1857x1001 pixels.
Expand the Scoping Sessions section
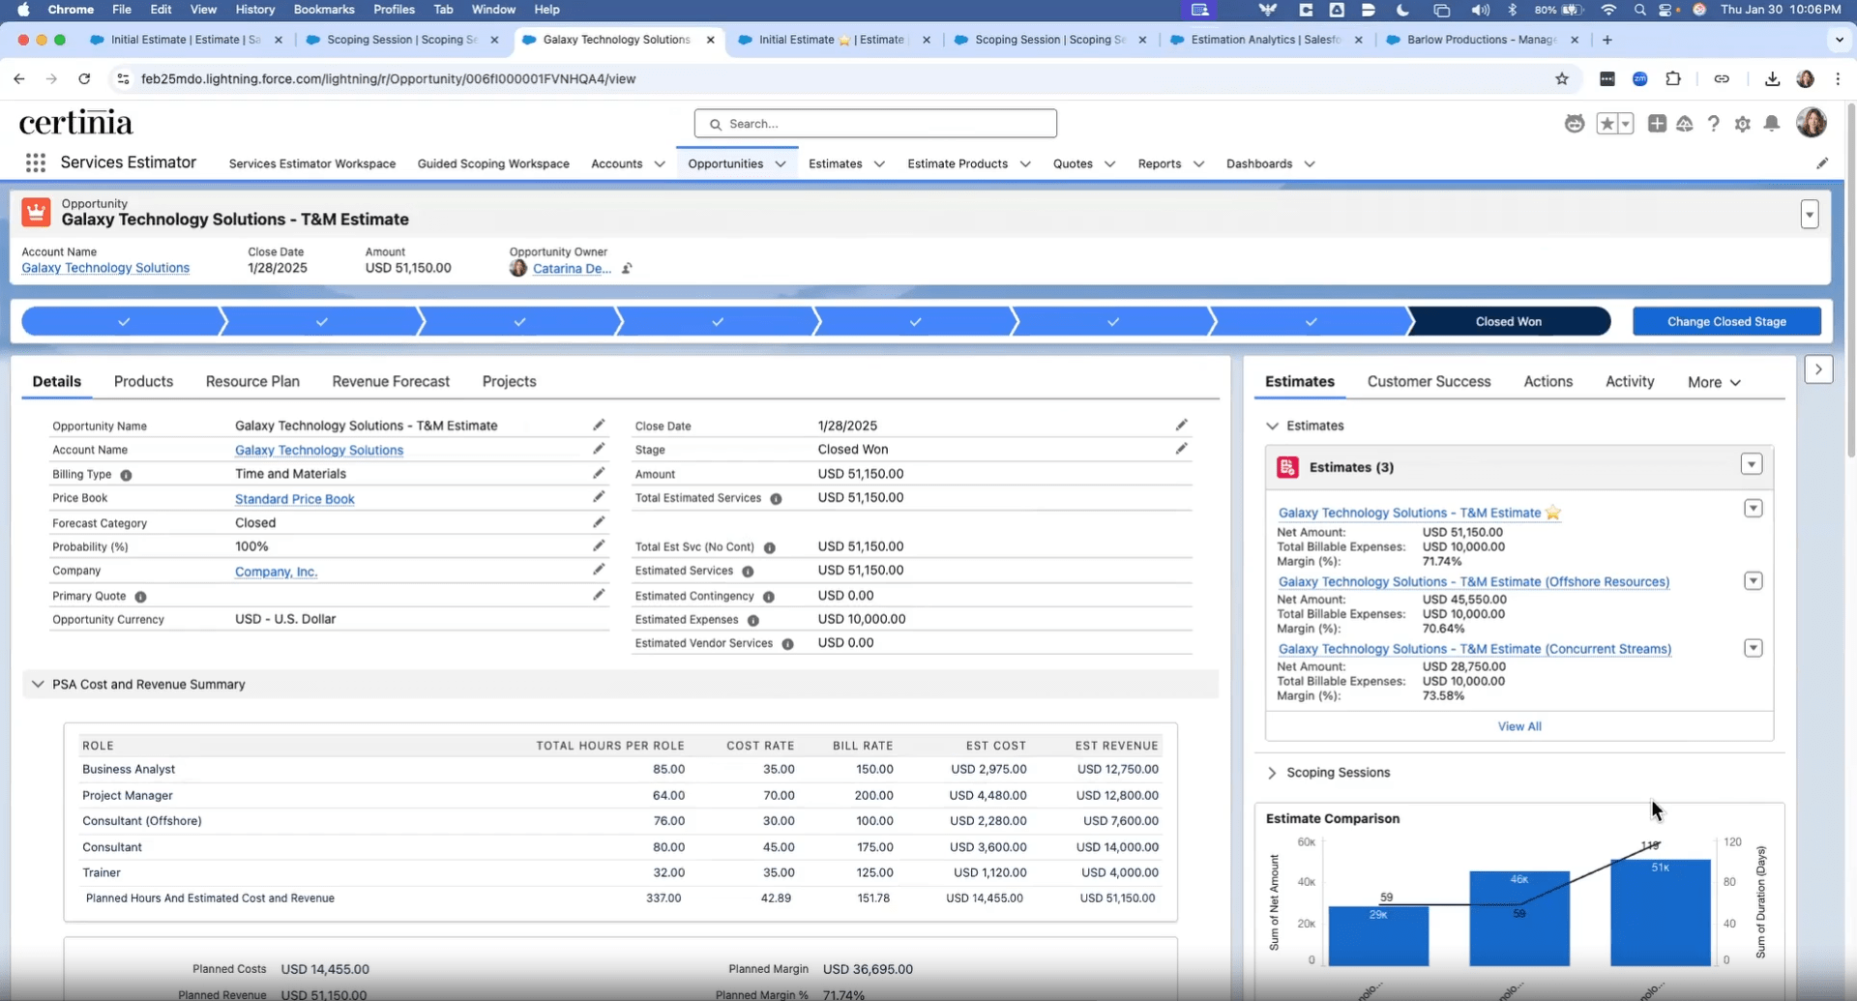click(x=1272, y=773)
